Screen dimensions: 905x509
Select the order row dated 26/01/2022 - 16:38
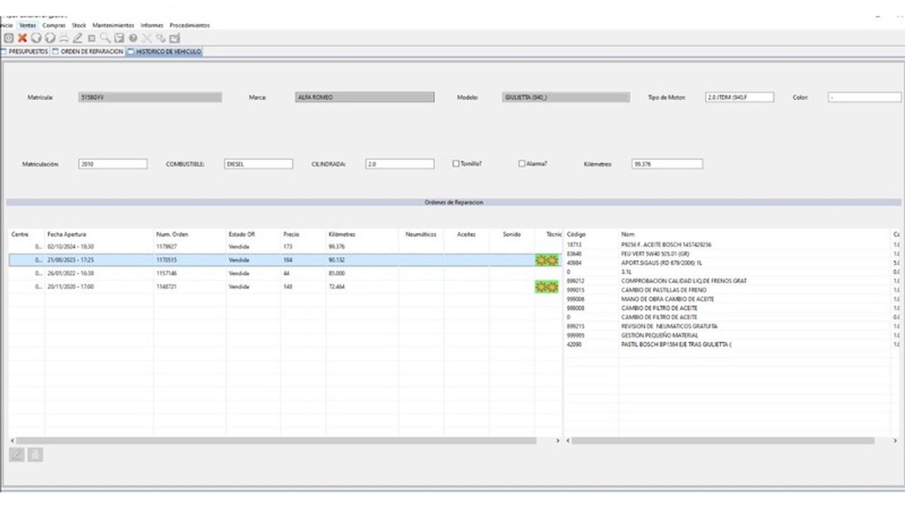285,273
